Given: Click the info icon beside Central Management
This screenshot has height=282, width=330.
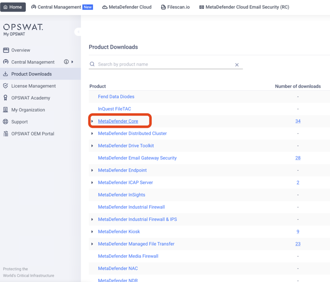Looking at the screenshot, I should tap(66, 62).
